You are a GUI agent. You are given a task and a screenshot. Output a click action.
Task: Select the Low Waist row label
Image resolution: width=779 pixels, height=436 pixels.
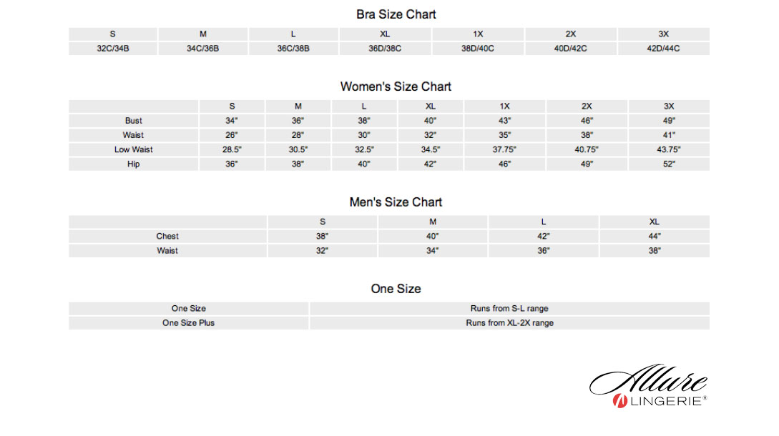pos(134,150)
